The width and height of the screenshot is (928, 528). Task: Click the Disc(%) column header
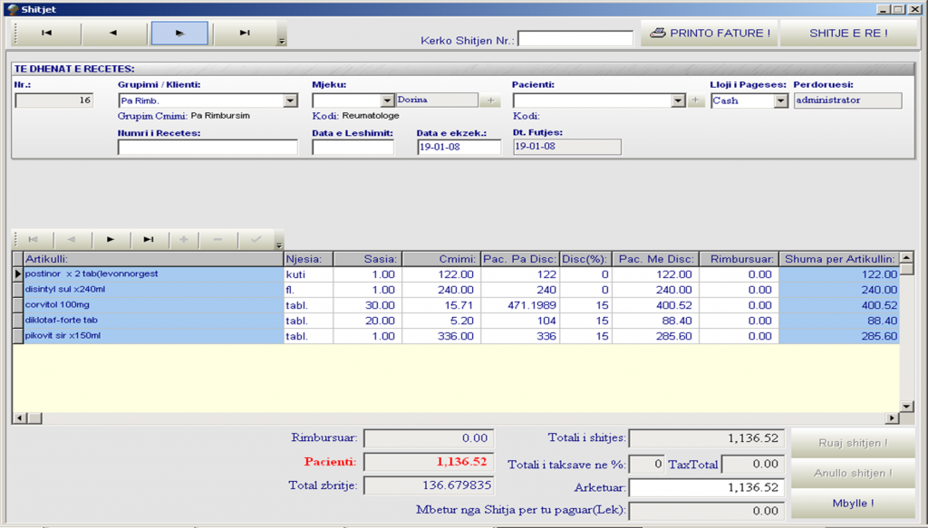click(x=585, y=259)
